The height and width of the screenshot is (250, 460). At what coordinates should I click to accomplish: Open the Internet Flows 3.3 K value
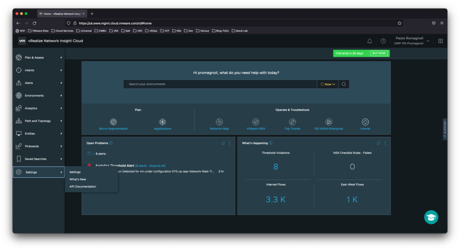(x=275, y=200)
